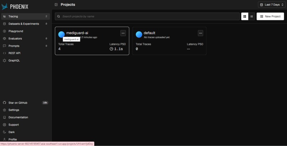Click the search magnifier icon

click(58, 16)
